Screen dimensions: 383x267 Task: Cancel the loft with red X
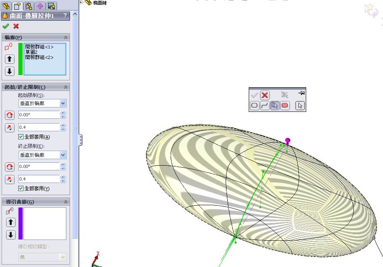point(16,26)
